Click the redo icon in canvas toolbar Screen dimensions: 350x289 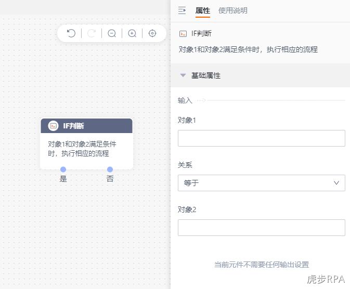(92, 33)
